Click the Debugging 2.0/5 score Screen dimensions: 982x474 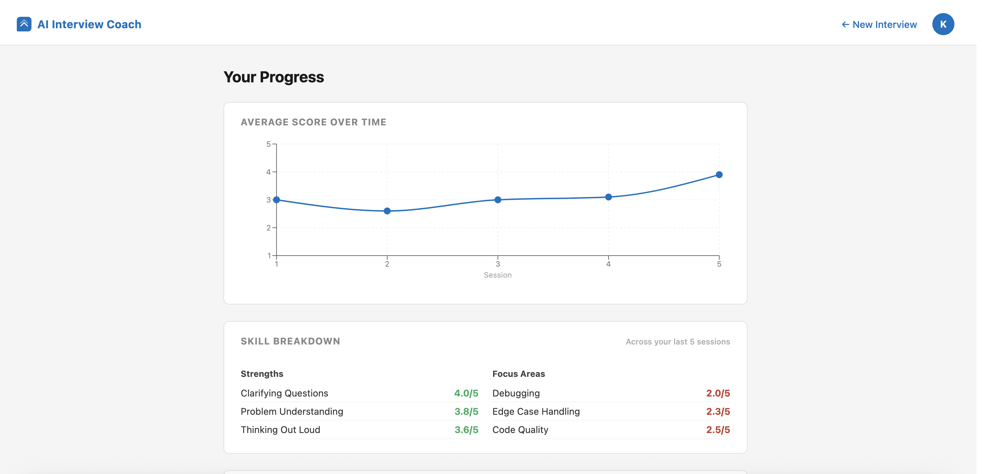tap(718, 393)
